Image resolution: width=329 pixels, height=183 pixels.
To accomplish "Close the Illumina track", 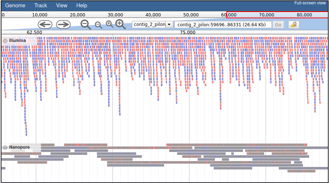I will point(5,41).
